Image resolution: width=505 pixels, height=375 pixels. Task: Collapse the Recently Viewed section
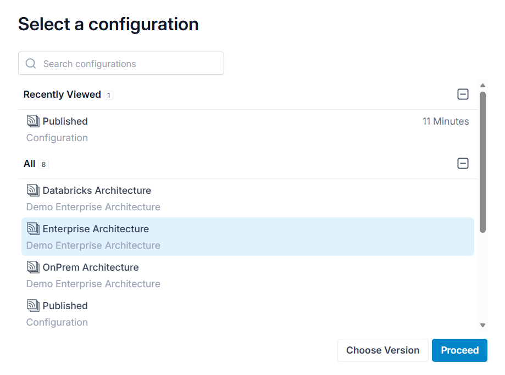pyautogui.click(x=463, y=94)
